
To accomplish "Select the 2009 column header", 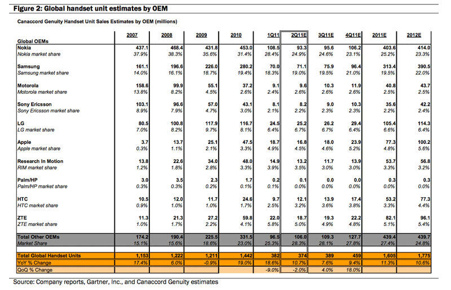I will coord(201,35).
